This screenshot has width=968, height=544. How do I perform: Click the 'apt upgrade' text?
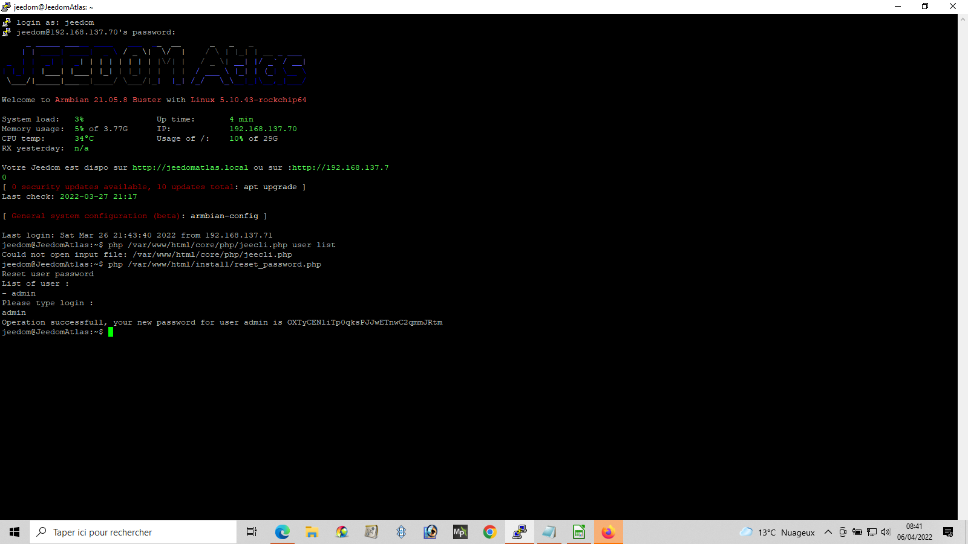coord(270,187)
